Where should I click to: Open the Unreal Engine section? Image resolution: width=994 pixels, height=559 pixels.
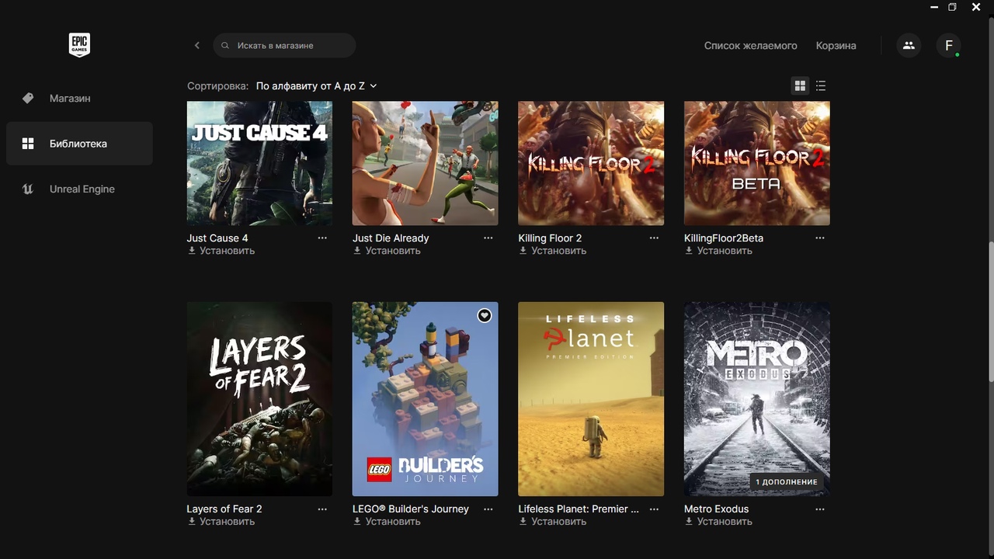[78, 189]
